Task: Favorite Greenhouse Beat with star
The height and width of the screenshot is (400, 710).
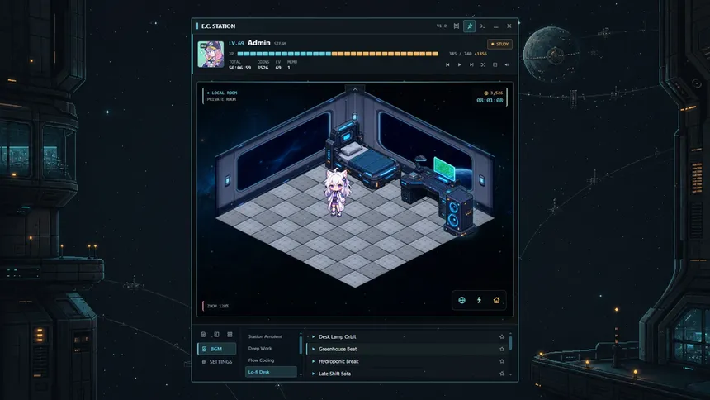Action: (502, 350)
